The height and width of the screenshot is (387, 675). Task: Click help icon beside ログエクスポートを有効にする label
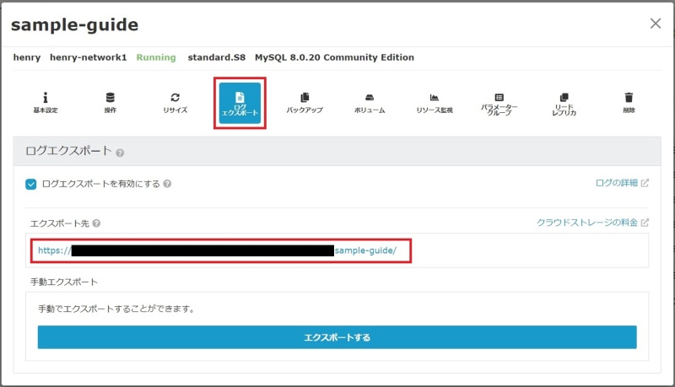167,184
